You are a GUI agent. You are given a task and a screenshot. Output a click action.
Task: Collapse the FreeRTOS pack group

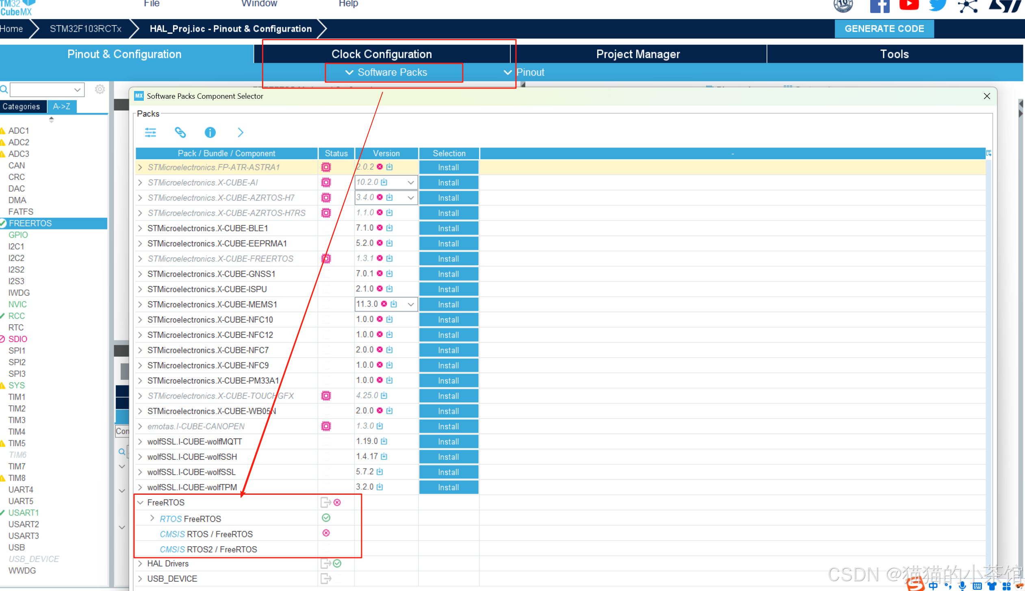[x=140, y=502]
